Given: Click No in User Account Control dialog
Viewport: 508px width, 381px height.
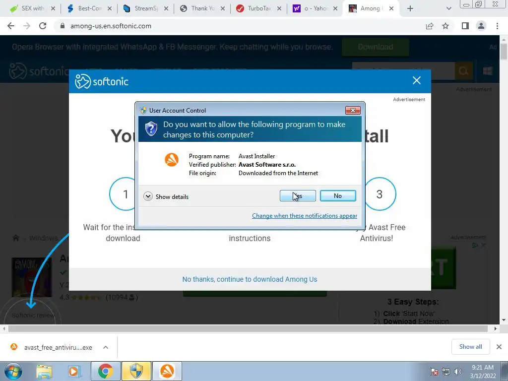Looking at the screenshot, I should pyautogui.click(x=337, y=195).
